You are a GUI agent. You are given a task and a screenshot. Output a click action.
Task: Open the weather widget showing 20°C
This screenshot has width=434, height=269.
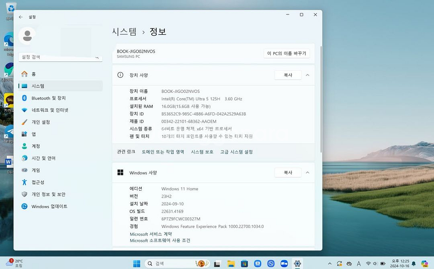pyautogui.click(x=14, y=263)
